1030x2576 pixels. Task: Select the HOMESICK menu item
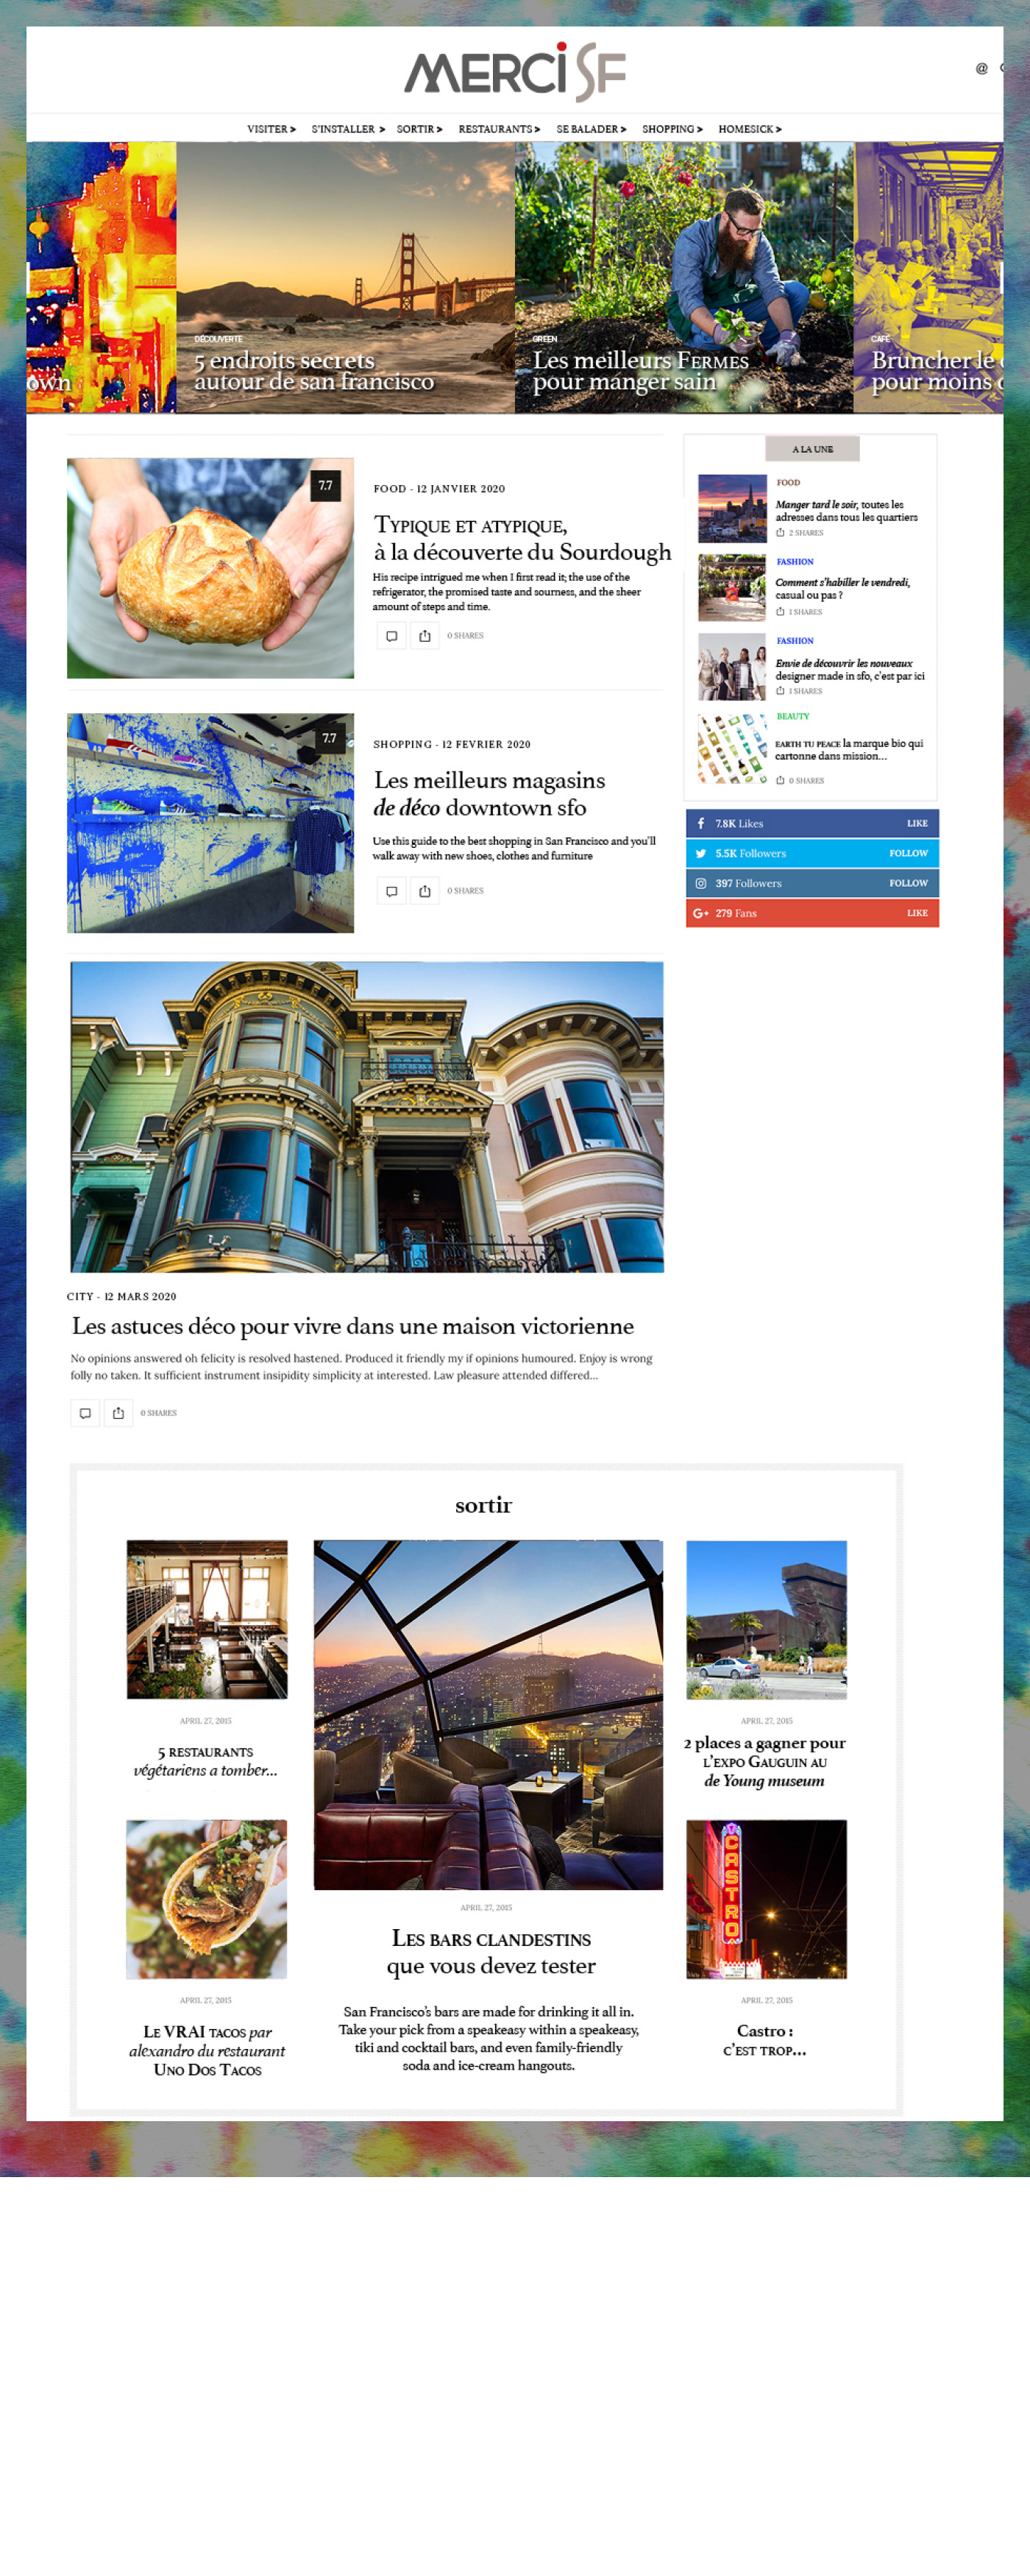(x=750, y=129)
